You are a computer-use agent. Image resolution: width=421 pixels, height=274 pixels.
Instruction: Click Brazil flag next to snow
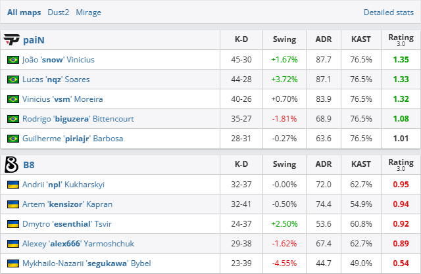point(12,60)
